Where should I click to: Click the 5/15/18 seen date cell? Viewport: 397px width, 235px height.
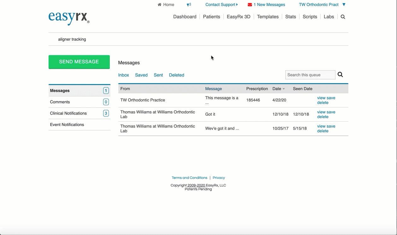pyautogui.click(x=300, y=129)
